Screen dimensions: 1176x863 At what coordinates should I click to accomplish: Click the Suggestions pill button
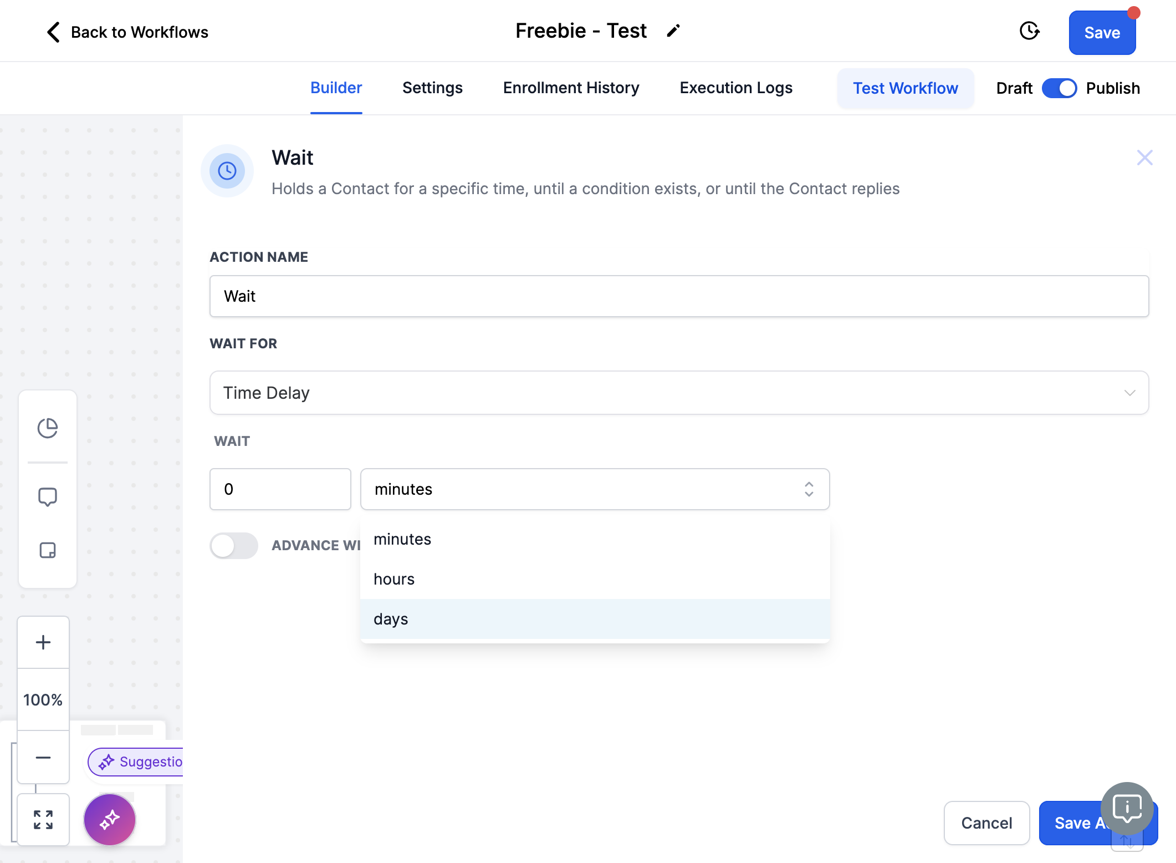pos(136,762)
